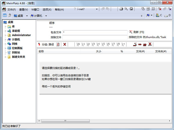This screenshot has width=174, height=130.
Task: Select drive D in the toolbar
Action: (167, 15)
